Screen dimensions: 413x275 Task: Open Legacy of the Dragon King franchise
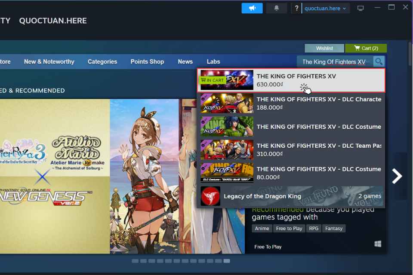[x=291, y=196]
